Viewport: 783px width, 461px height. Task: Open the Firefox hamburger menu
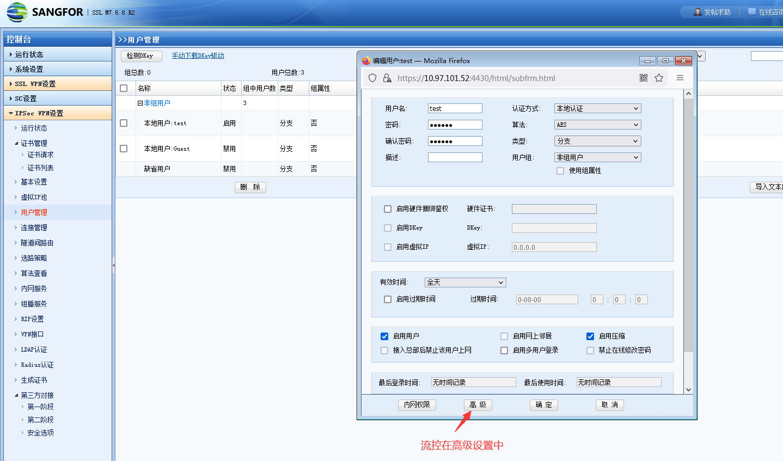click(x=680, y=78)
